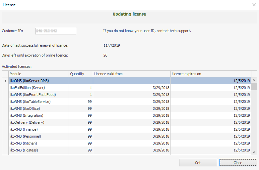Click the row indicator arrow for the first row
The width and height of the screenshot is (259, 170).
[x=5, y=81]
